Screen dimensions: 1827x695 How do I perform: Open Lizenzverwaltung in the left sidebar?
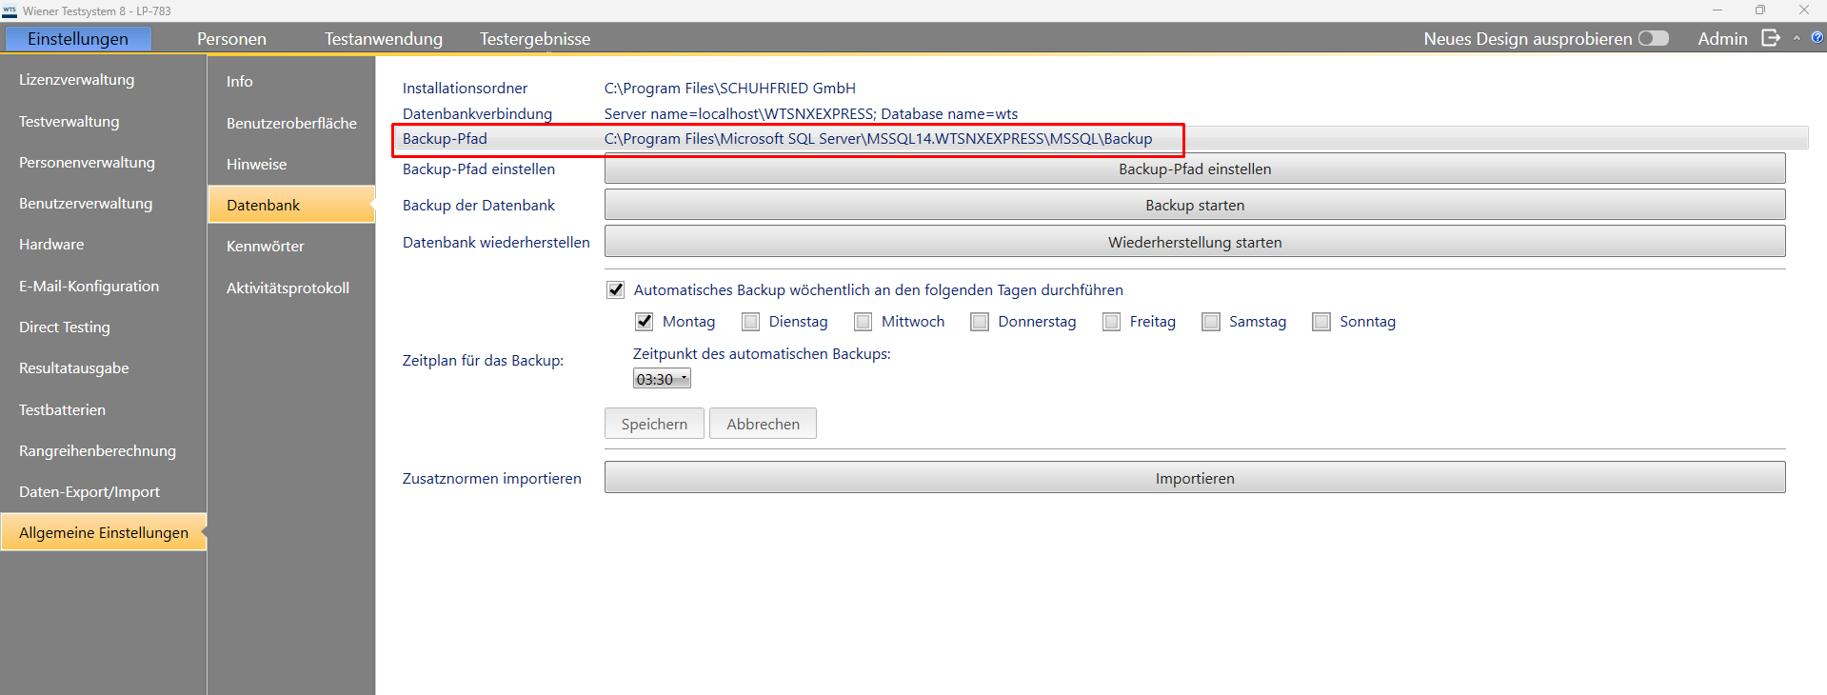coord(77,80)
